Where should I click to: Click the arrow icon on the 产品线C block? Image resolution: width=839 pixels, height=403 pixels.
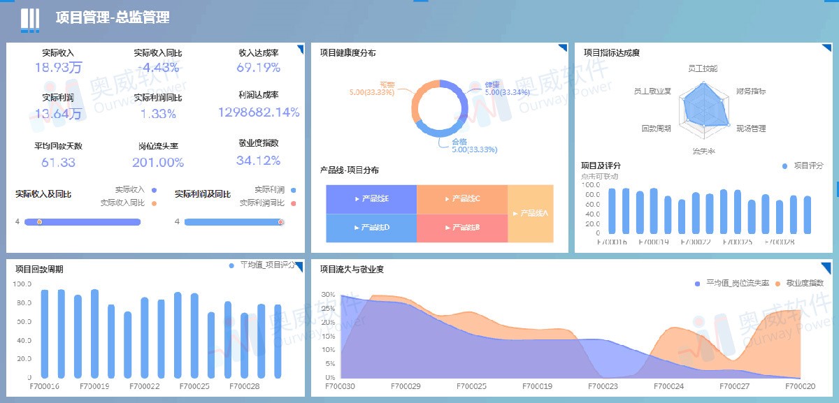(x=446, y=199)
